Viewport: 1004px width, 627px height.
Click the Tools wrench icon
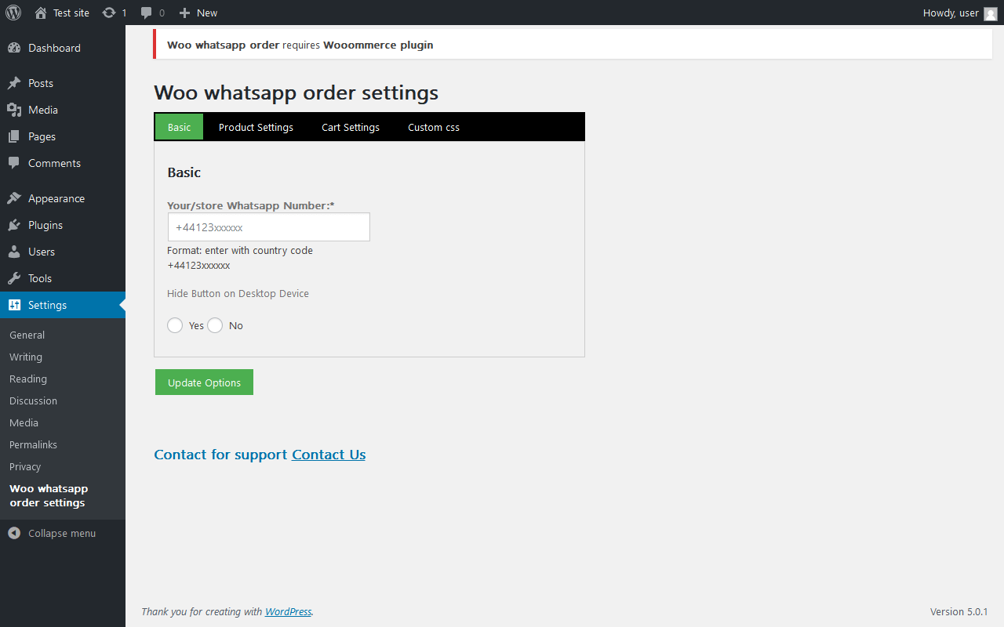tap(14, 278)
